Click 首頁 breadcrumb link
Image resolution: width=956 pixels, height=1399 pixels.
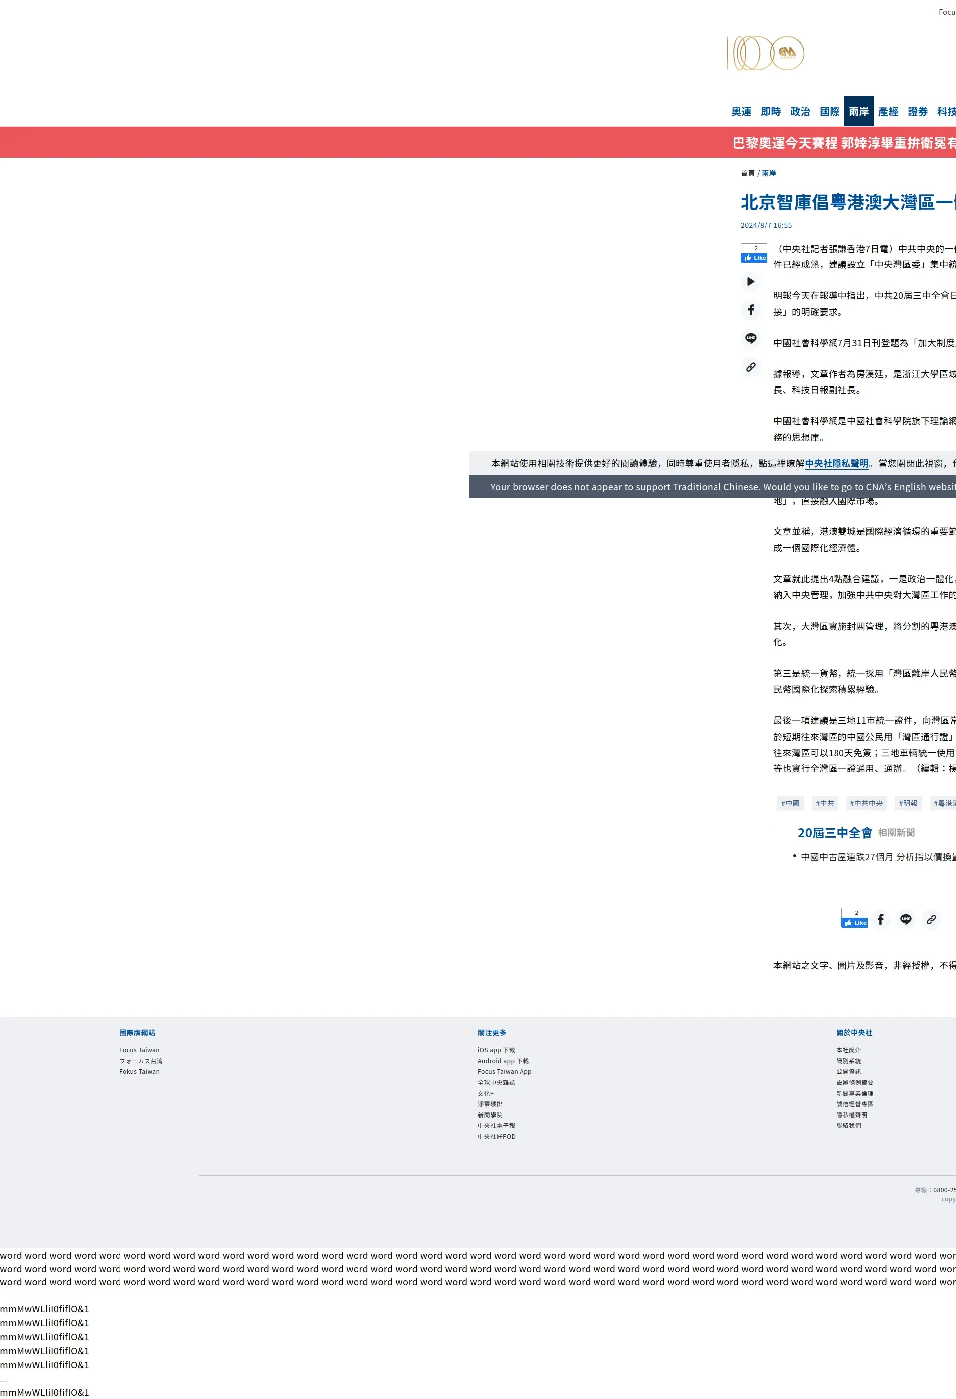[747, 173]
